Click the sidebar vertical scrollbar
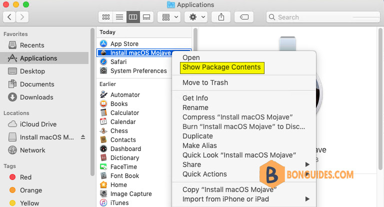The image size is (384, 207). [92, 102]
